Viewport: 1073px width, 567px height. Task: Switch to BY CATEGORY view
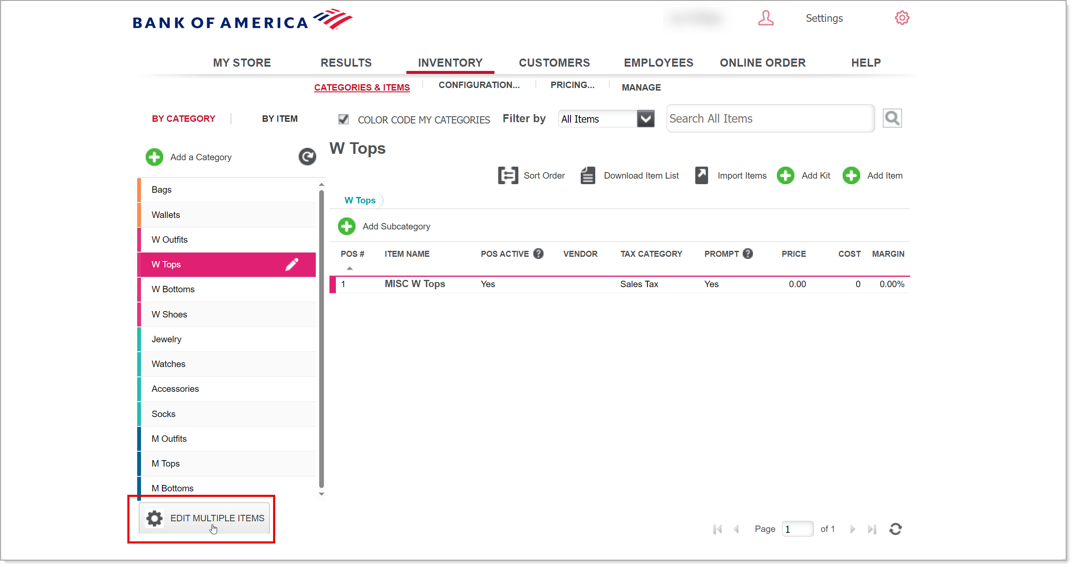pyautogui.click(x=183, y=119)
